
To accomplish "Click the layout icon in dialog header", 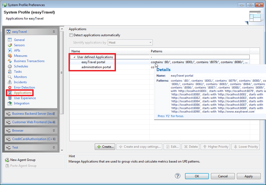I will (255, 16).
